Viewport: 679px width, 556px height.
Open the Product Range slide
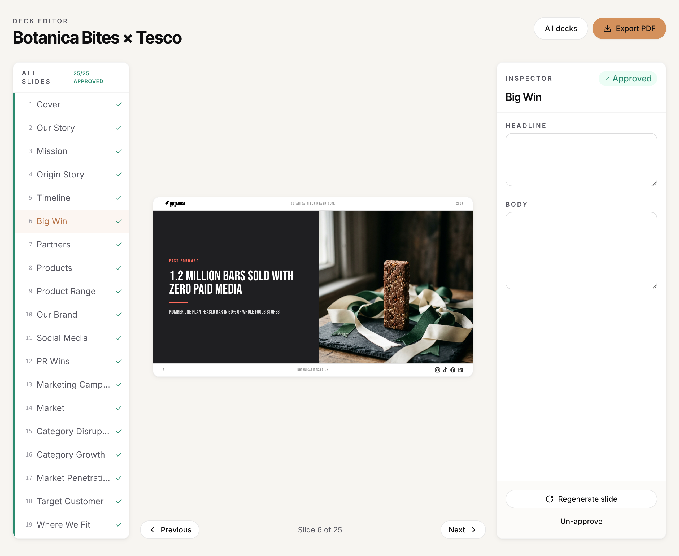pyautogui.click(x=72, y=292)
